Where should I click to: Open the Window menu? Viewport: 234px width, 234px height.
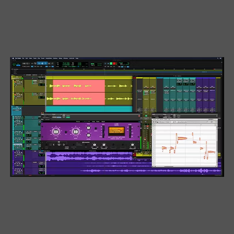(66, 58)
